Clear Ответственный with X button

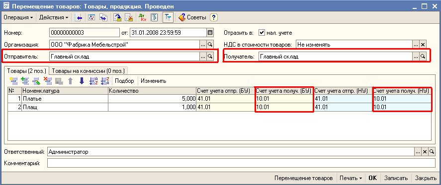425,152
